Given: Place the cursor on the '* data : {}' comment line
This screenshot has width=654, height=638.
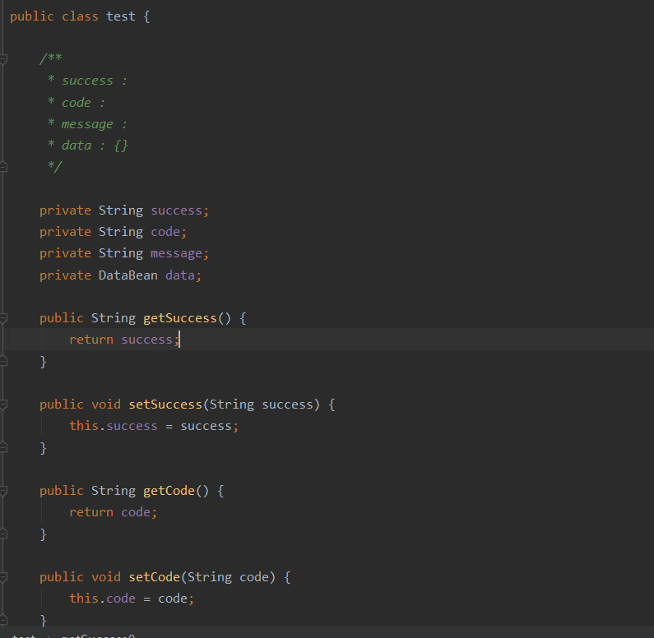Looking at the screenshot, I should tap(87, 146).
